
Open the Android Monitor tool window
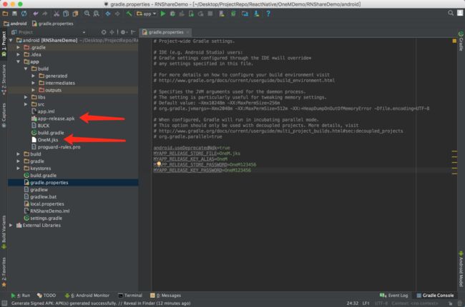(x=87, y=295)
